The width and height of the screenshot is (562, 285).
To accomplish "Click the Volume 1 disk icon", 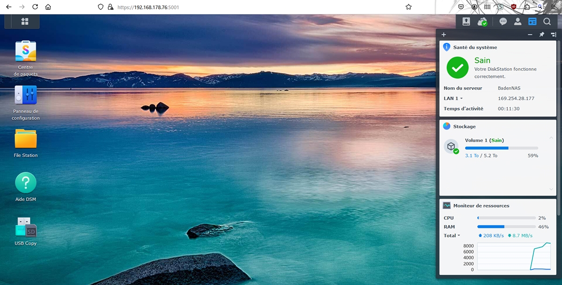I will (451, 147).
